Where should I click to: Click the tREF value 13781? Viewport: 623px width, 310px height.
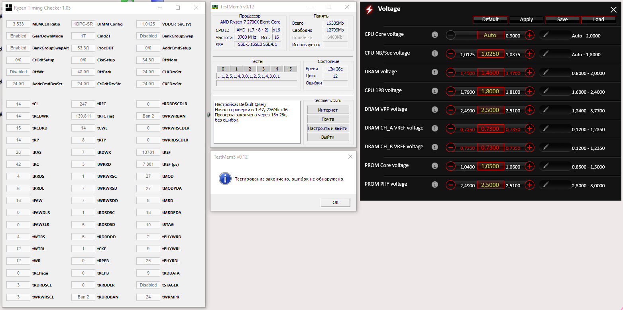pyautogui.click(x=148, y=152)
